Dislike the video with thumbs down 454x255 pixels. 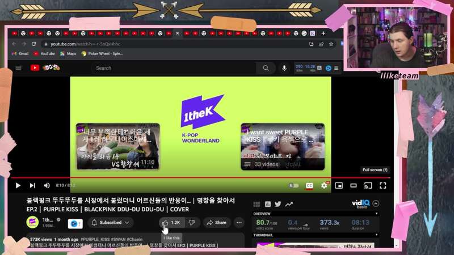[x=192, y=223]
